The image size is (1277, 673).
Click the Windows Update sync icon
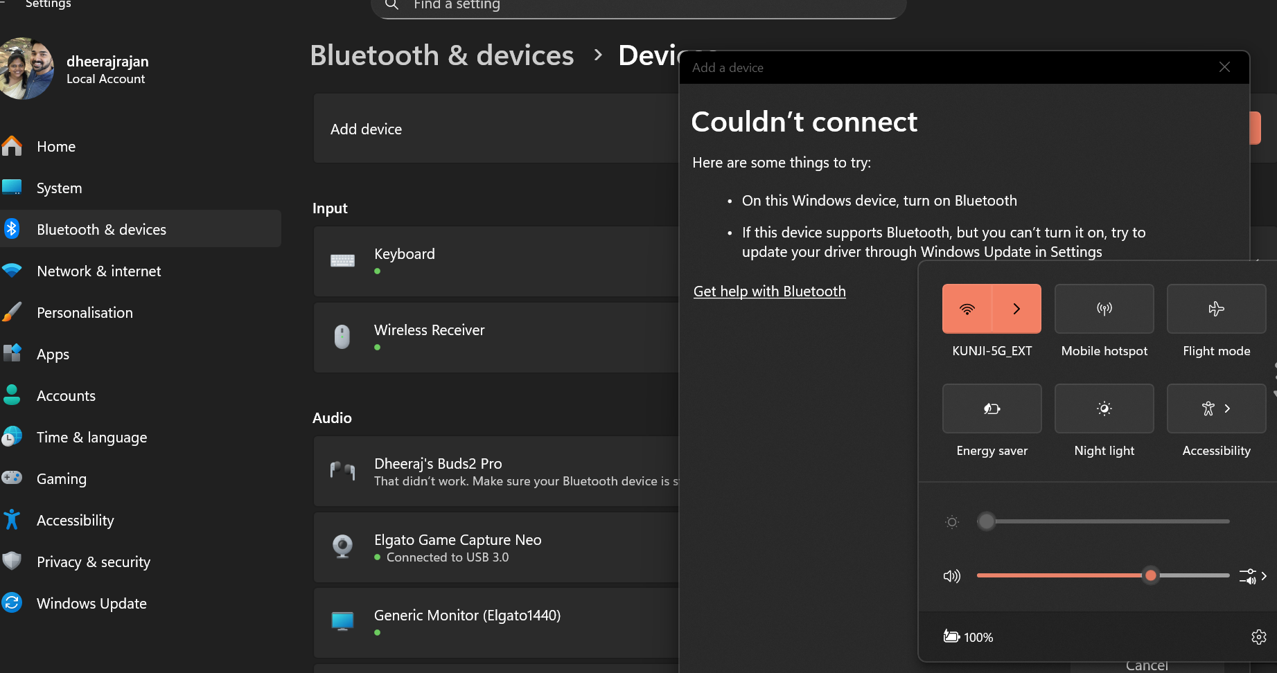(x=12, y=602)
